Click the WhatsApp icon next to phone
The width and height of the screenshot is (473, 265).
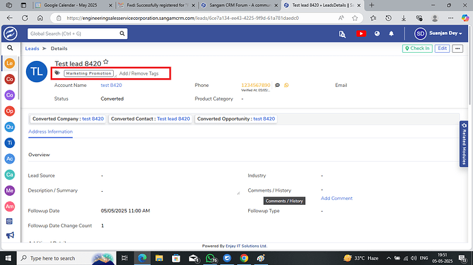click(x=287, y=86)
